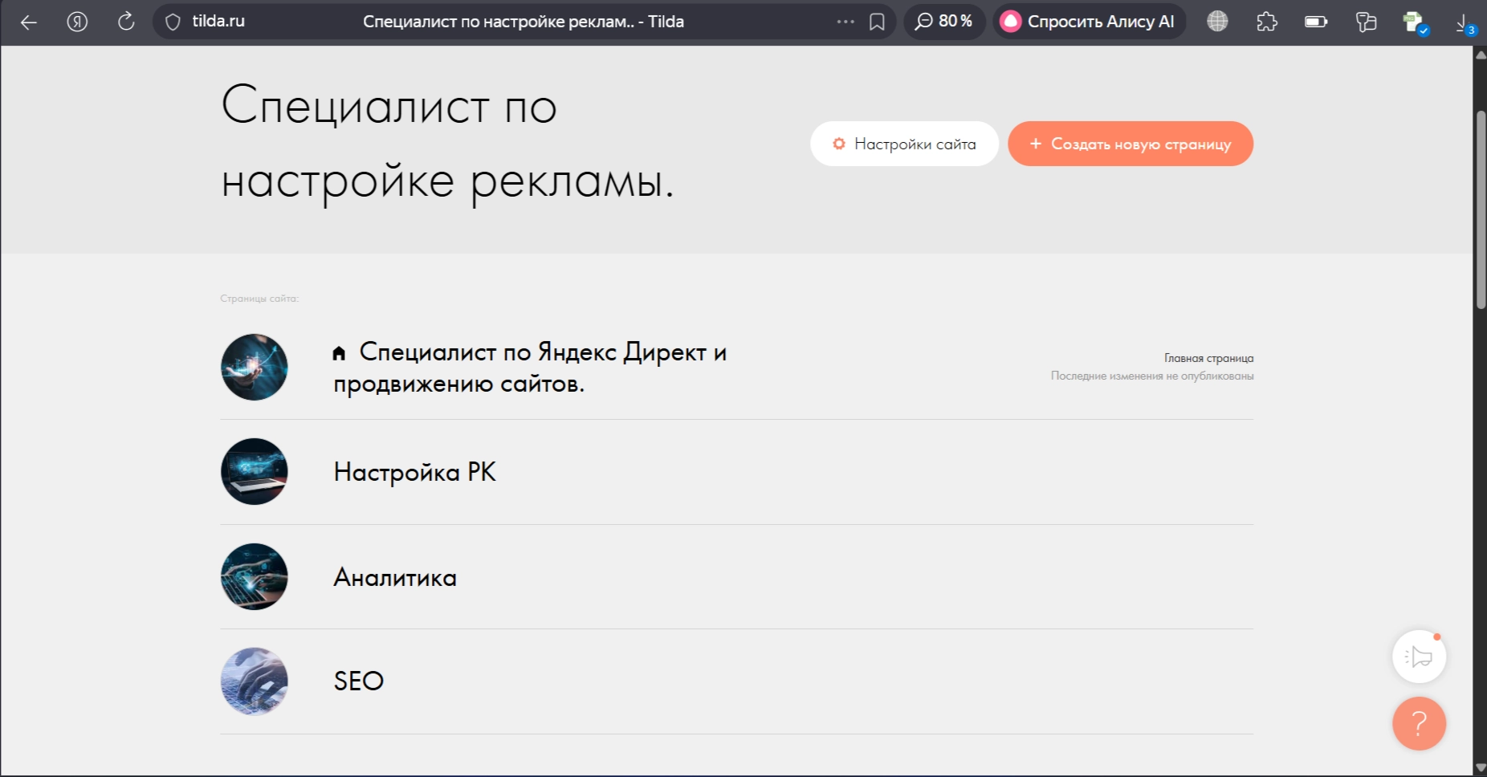This screenshot has height=777, width=1487.
Task: Click the Страницы сайта label
Action: (259, 299)
